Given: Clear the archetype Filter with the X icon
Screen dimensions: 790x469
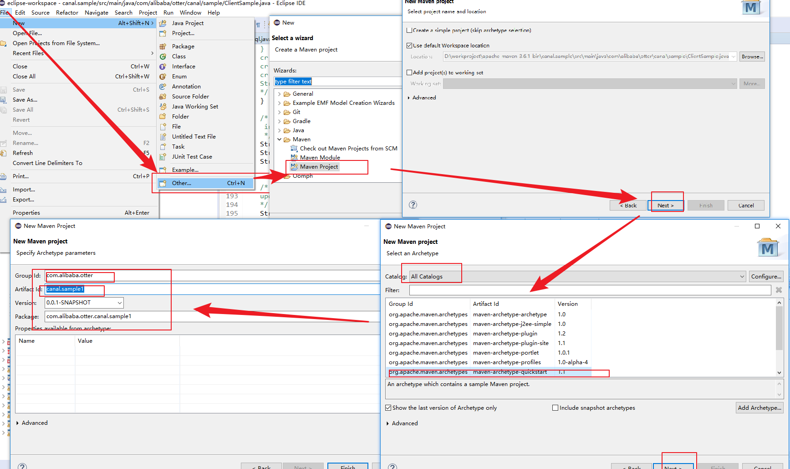Looking at the screenshot, I should click(x=779, y=290).
